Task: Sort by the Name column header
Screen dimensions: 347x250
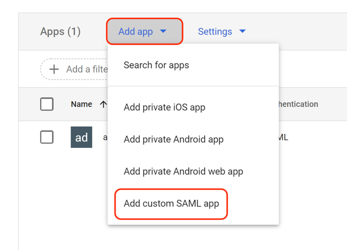Action: [x=82, y=104]
